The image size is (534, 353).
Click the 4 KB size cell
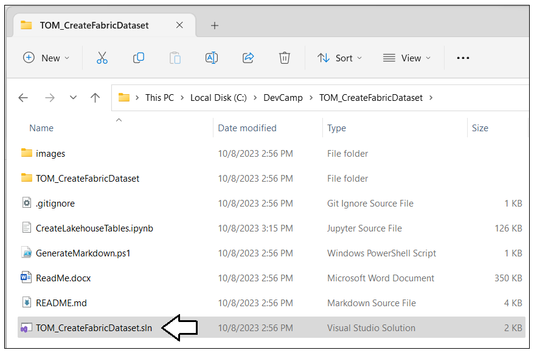[x=513, y=303]
